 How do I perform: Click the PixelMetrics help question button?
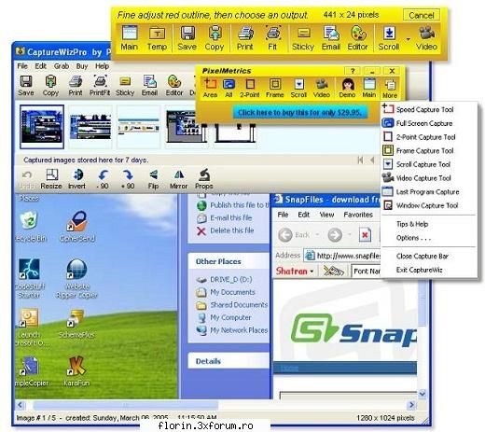tap(353, 71)
